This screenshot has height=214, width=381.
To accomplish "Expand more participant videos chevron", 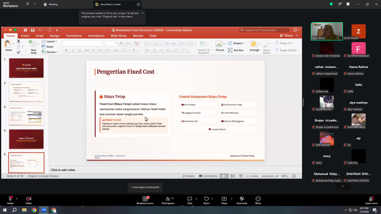I will [343, 186].
